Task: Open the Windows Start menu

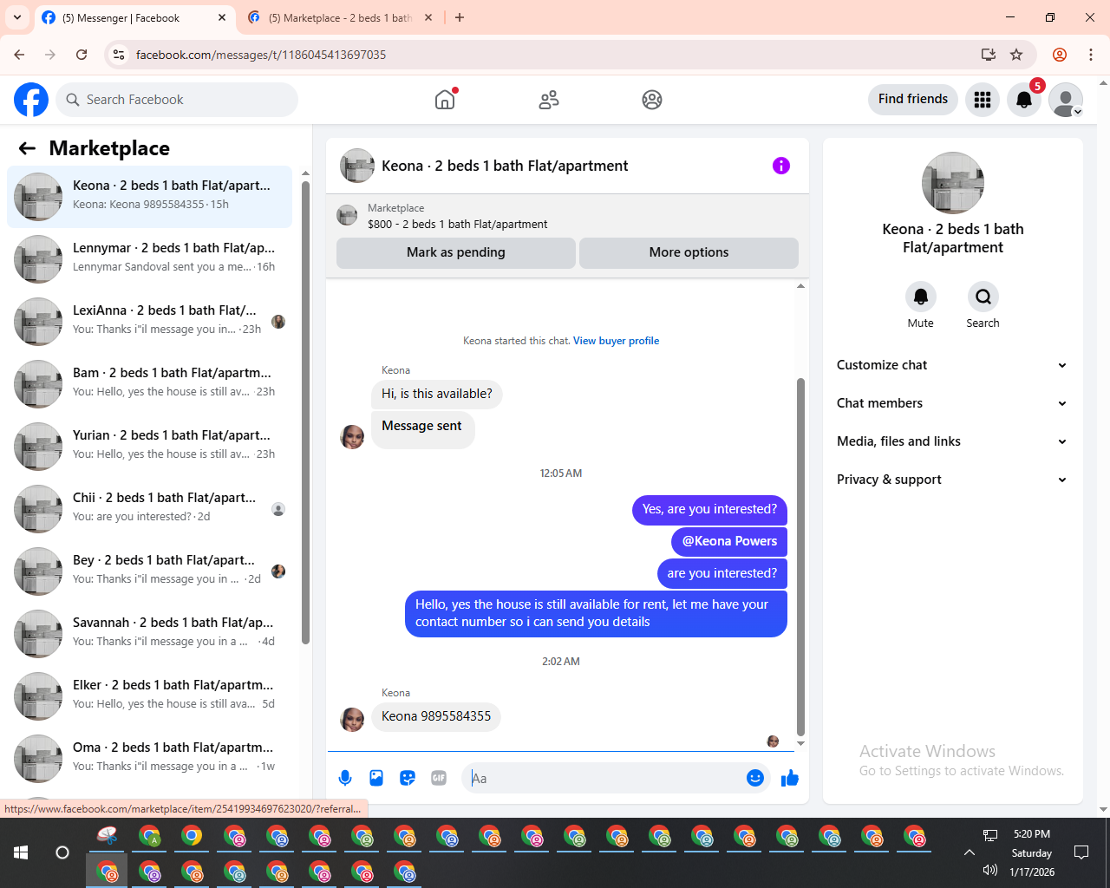Action: tap(21, 852)
